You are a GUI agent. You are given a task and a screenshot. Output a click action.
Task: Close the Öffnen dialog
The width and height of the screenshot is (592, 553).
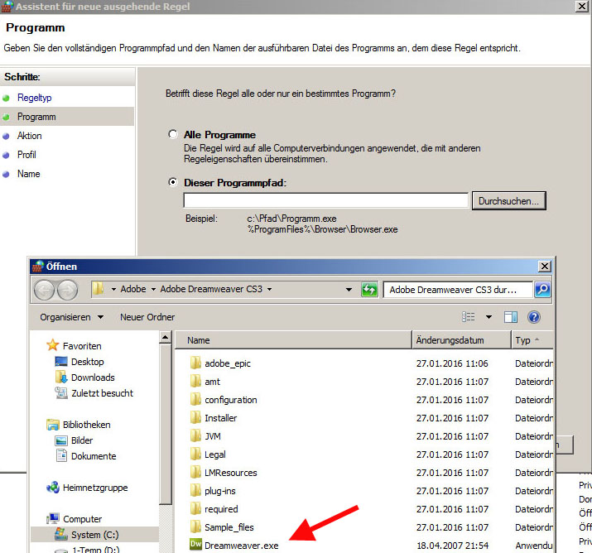tap(545, 267)
